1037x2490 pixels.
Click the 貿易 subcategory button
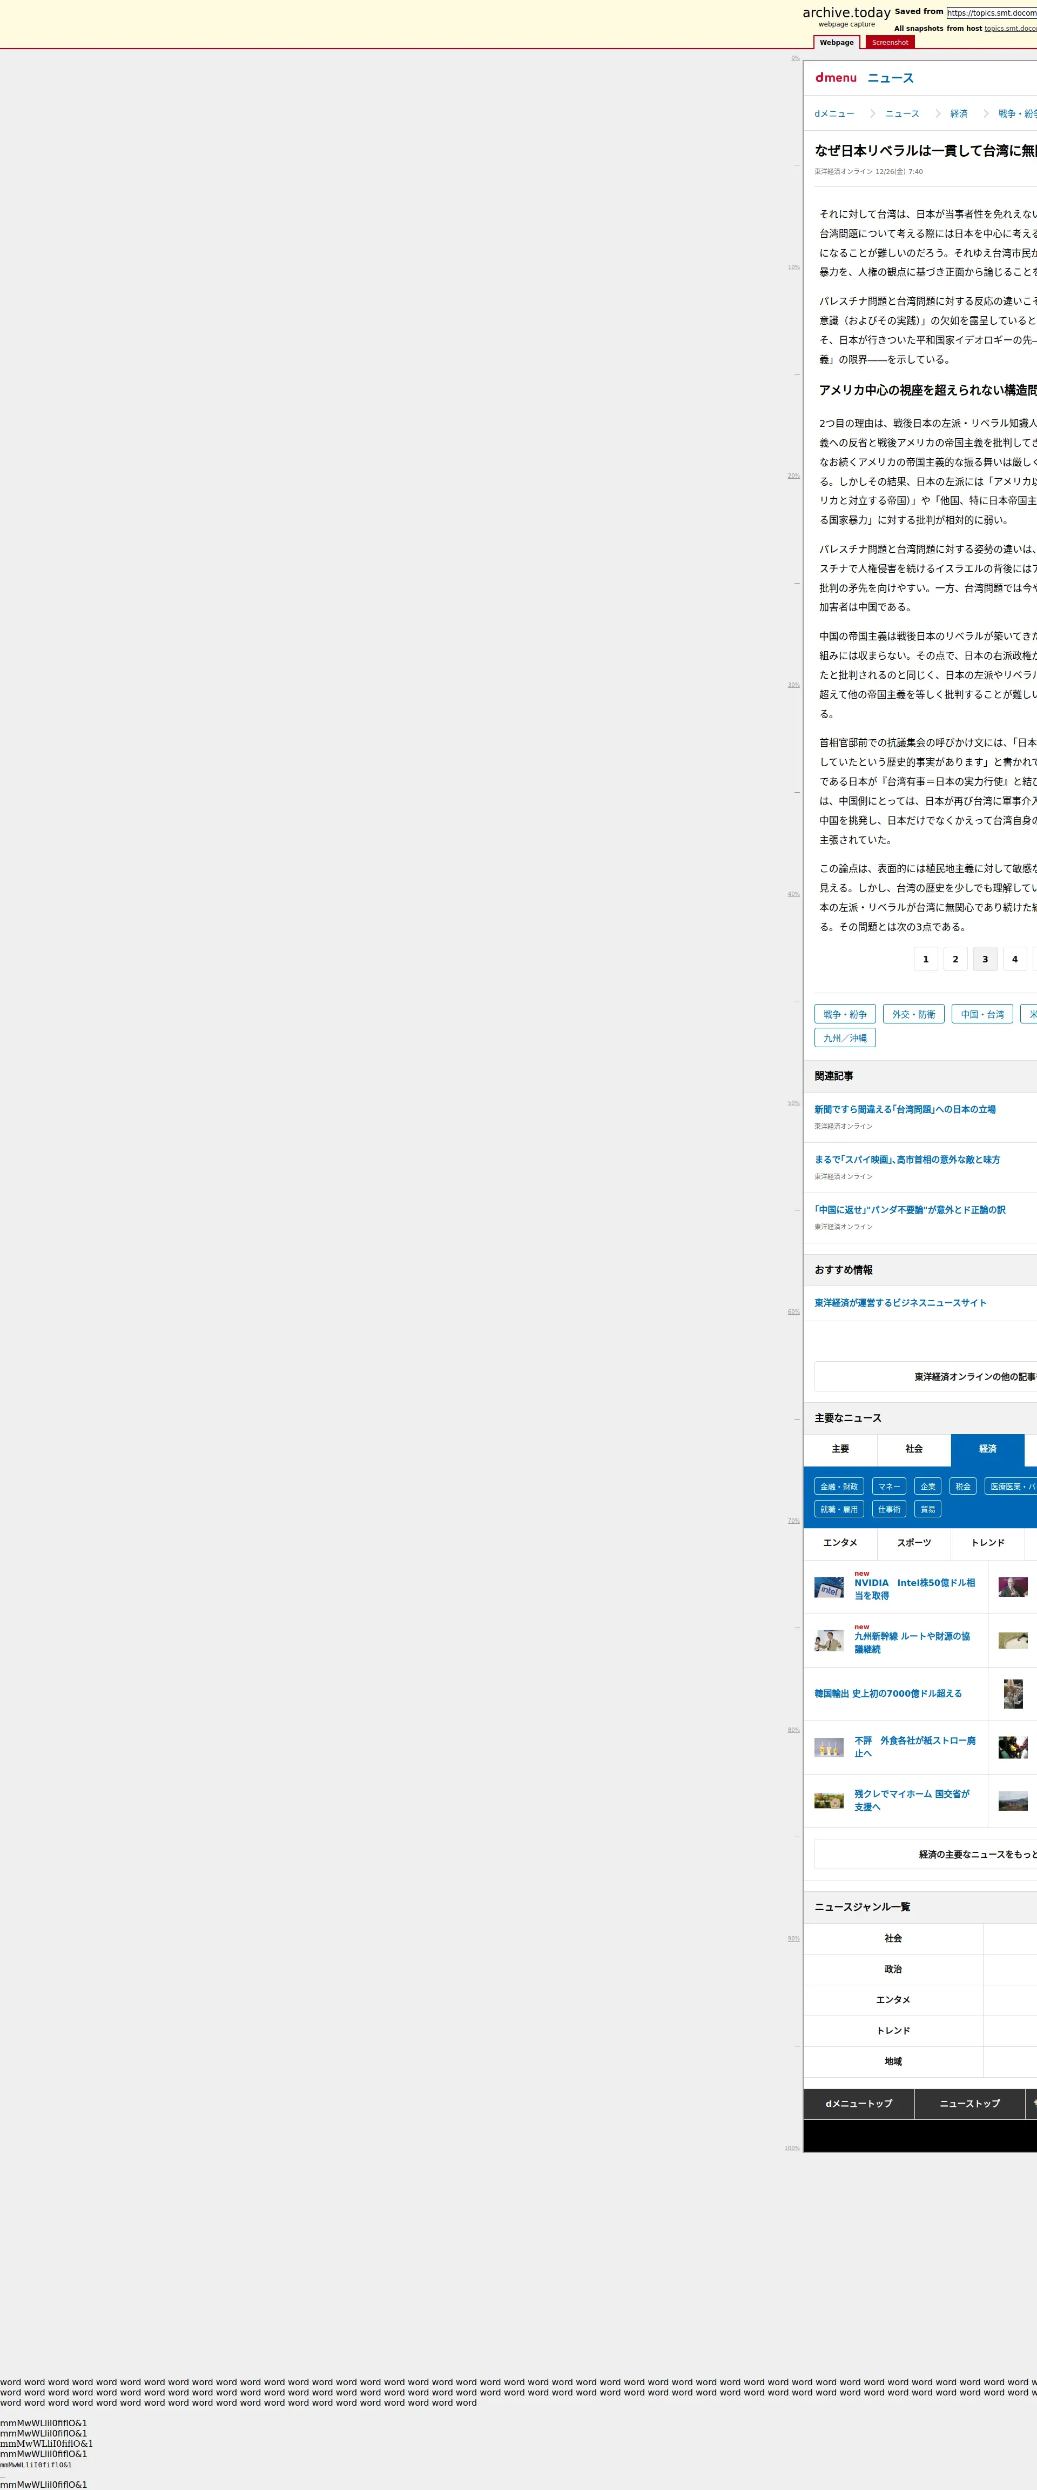[928, 1509]
